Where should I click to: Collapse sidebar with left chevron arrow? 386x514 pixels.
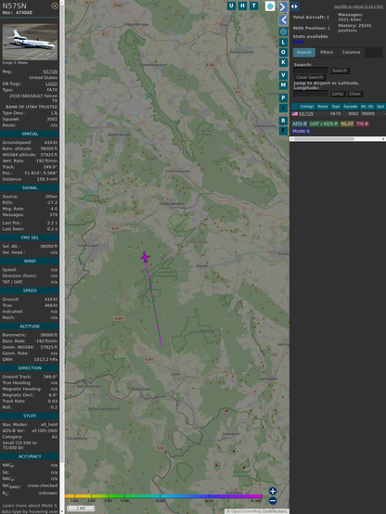tap(283, 20)
